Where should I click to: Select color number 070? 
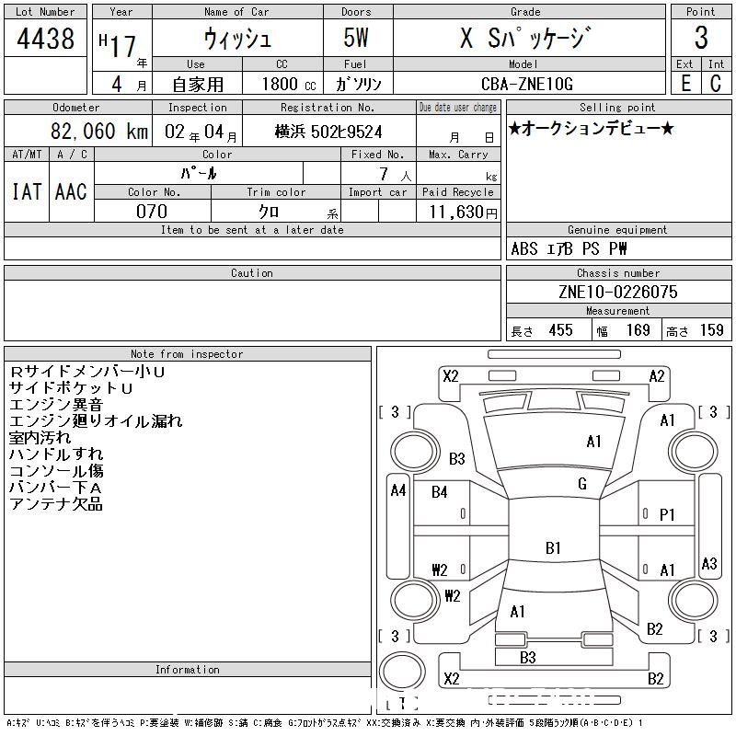(152, 212)
